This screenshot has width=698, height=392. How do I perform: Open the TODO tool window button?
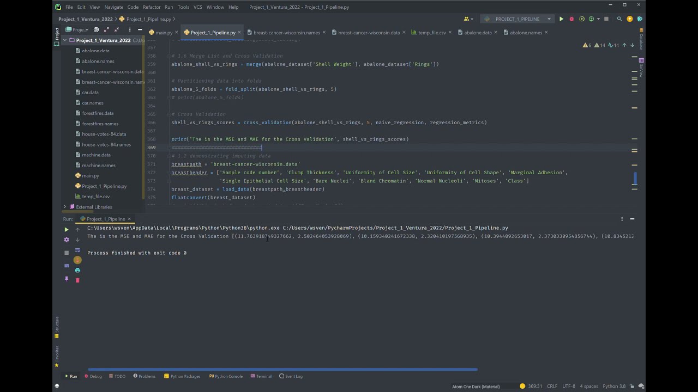117,376
